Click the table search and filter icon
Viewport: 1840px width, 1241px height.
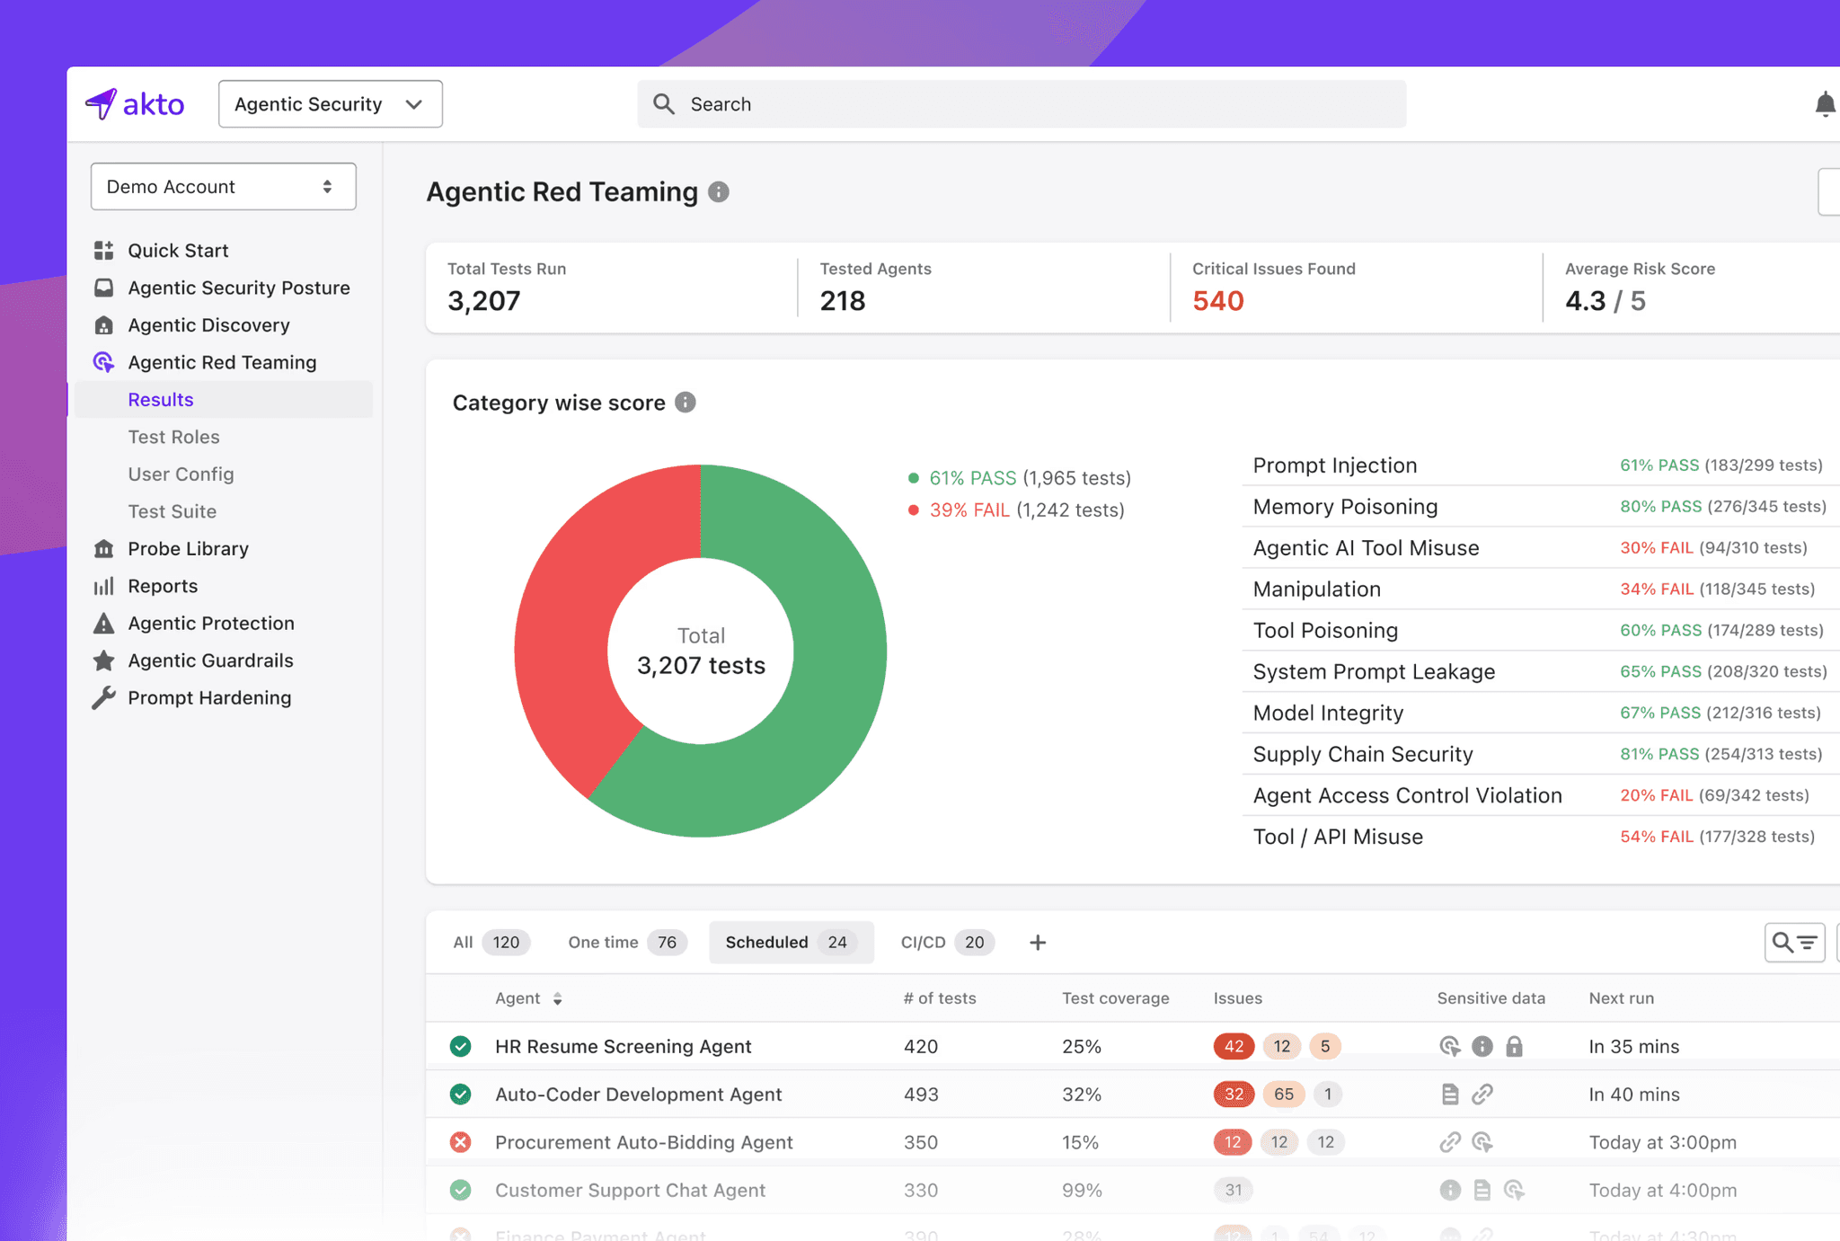[1794, 942]
